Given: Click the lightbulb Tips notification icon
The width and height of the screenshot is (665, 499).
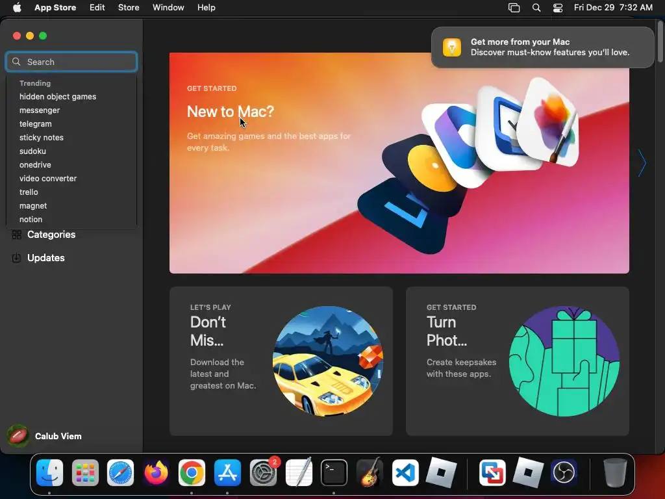Looking at the screenshot, I should (452, 47).
